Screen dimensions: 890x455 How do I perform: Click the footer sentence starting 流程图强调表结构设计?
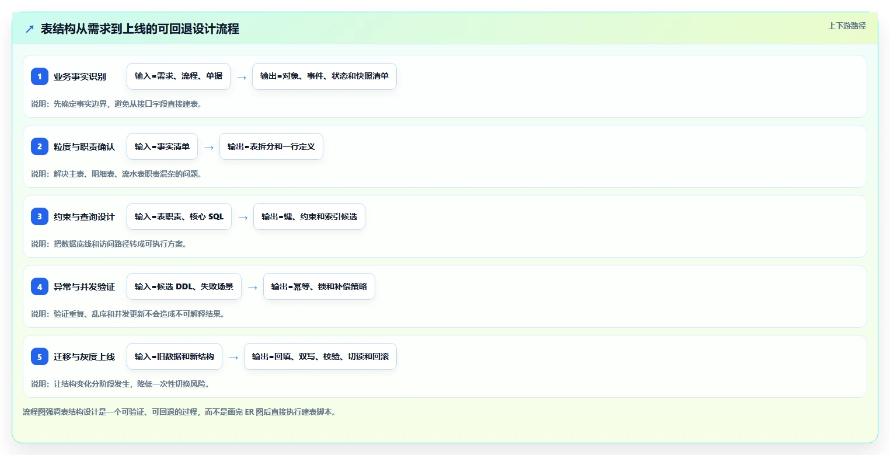pos(179,412)
